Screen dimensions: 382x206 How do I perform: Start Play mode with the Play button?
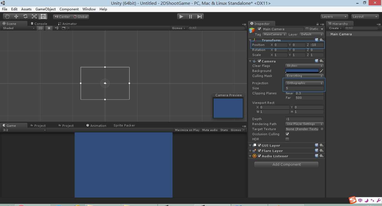point(181,17)
